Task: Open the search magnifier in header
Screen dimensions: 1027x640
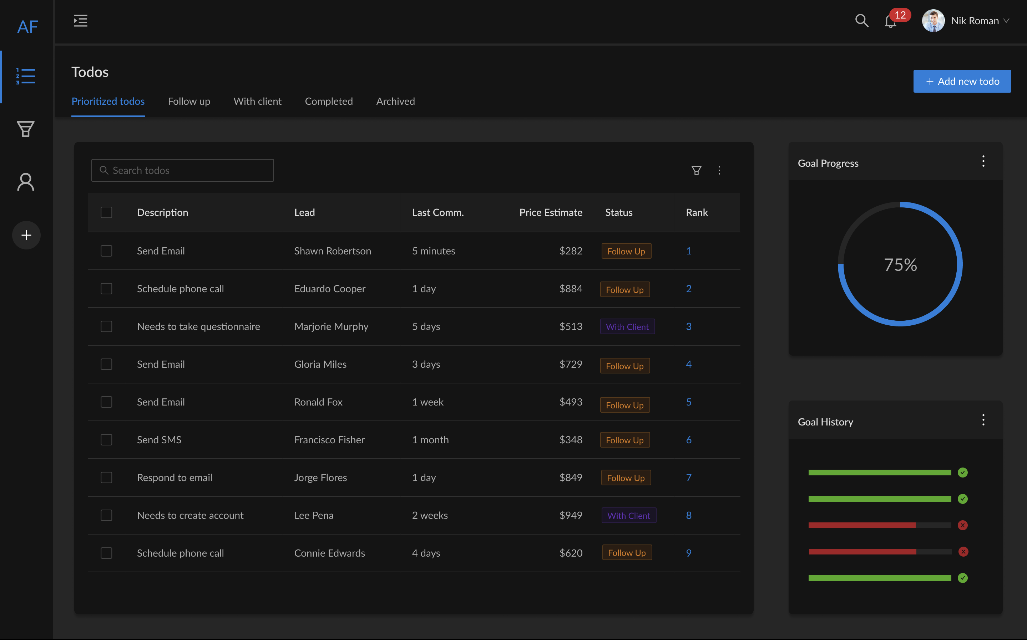Action: click(862, 21)
